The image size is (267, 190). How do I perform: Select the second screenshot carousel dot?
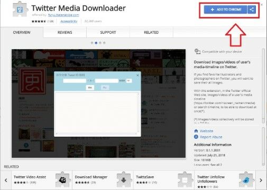point(96,43)
